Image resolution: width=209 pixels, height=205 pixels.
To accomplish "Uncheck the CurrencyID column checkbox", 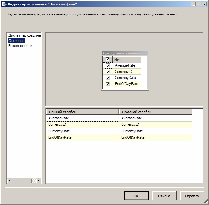I will click(108, 72).
